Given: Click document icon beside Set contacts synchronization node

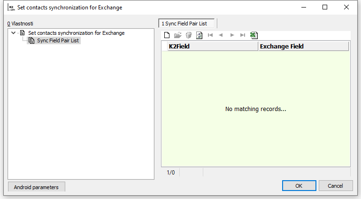Looking at the screenshot, I should click(x=23, y=33).
